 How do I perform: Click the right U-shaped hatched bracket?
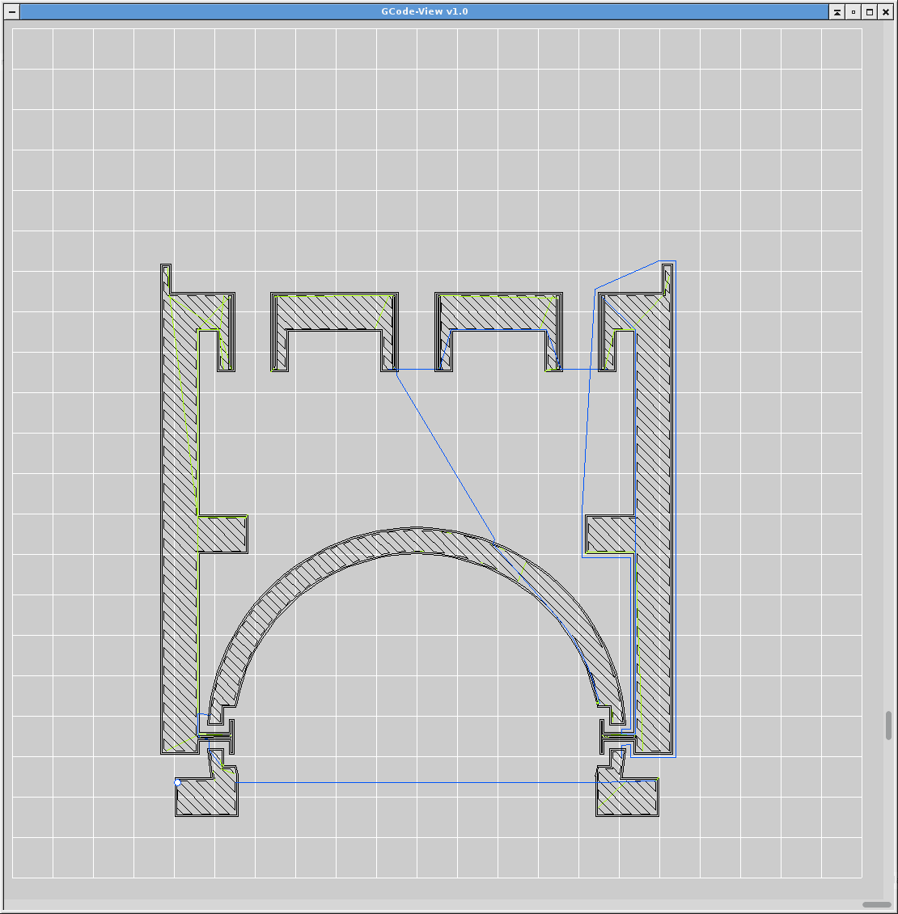tap(498, 311)
